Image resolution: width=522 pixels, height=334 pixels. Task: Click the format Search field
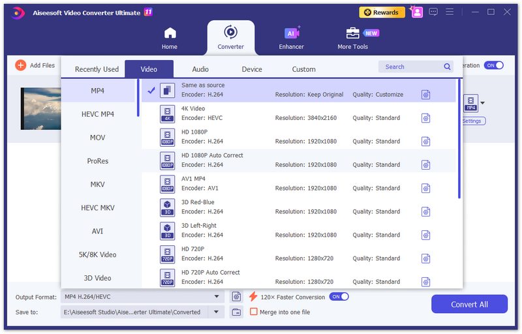[x=411, y=67]
